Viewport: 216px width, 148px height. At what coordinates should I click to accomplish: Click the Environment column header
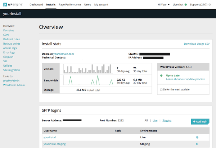click(149, 131)
